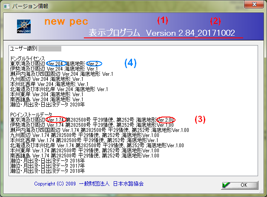Image resolution: width=267 pixels, height=197 pixels.
Task: Select dongle row '本州北西岸 Ver.204'
Action: tap(49, 84)
